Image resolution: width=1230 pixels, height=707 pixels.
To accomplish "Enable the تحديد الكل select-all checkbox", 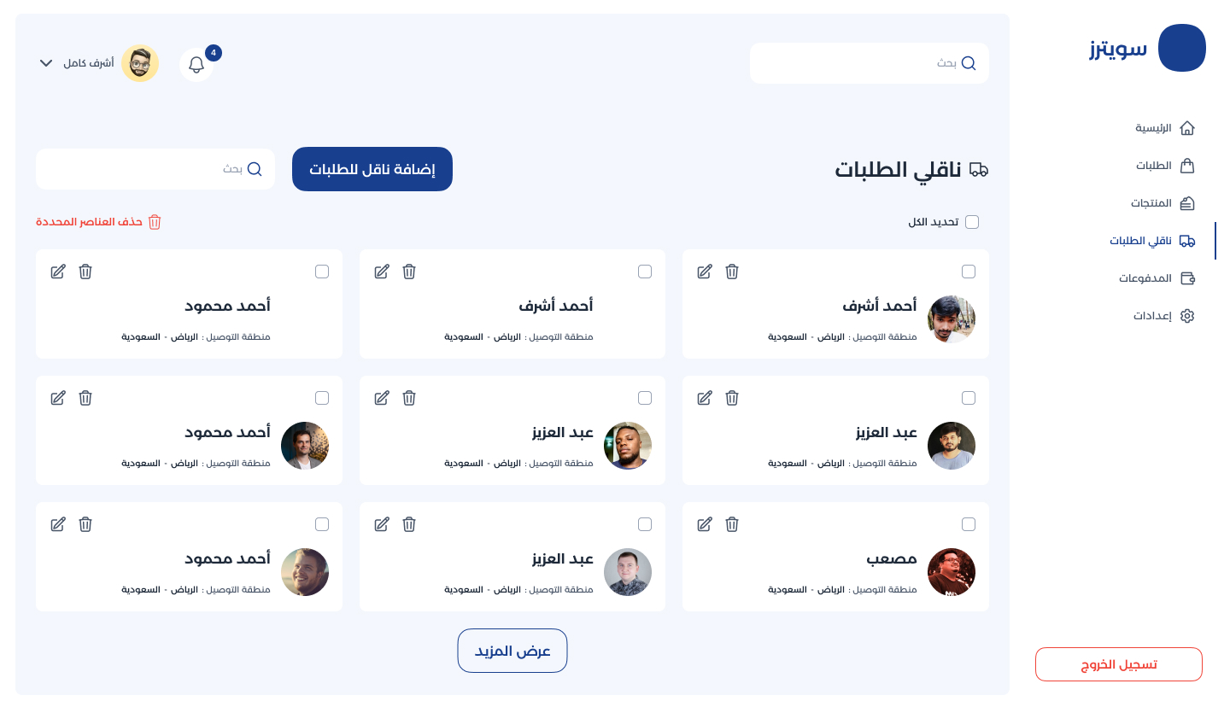I will 972,221.
